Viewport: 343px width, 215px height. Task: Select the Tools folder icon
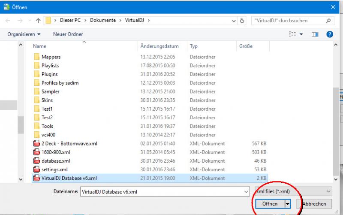37,126
